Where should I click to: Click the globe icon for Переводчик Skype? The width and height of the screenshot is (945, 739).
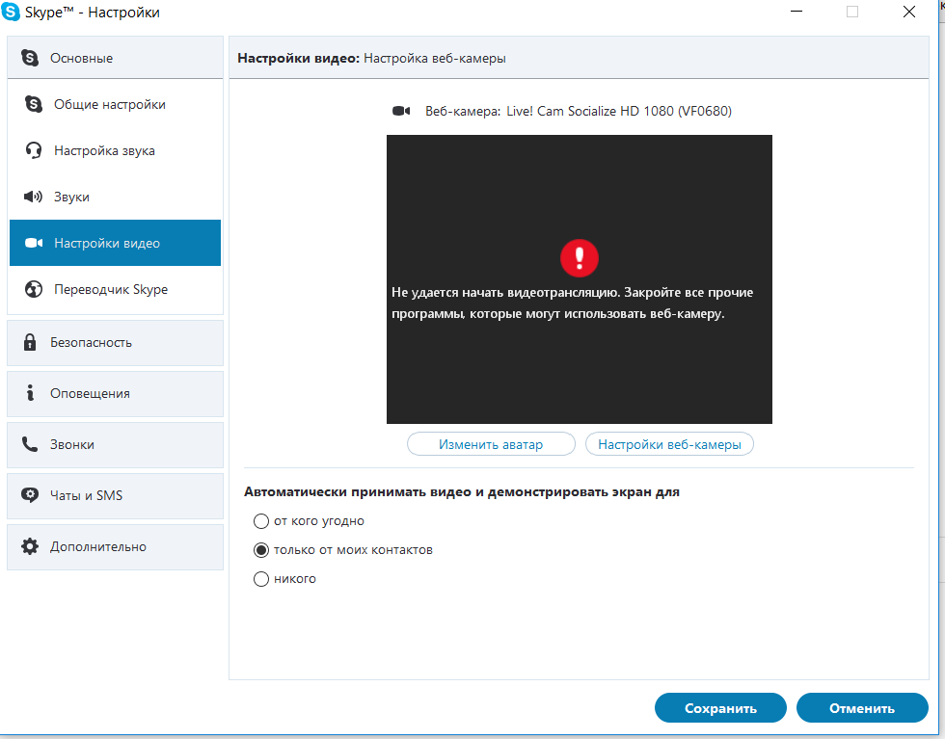pos(34,289)
